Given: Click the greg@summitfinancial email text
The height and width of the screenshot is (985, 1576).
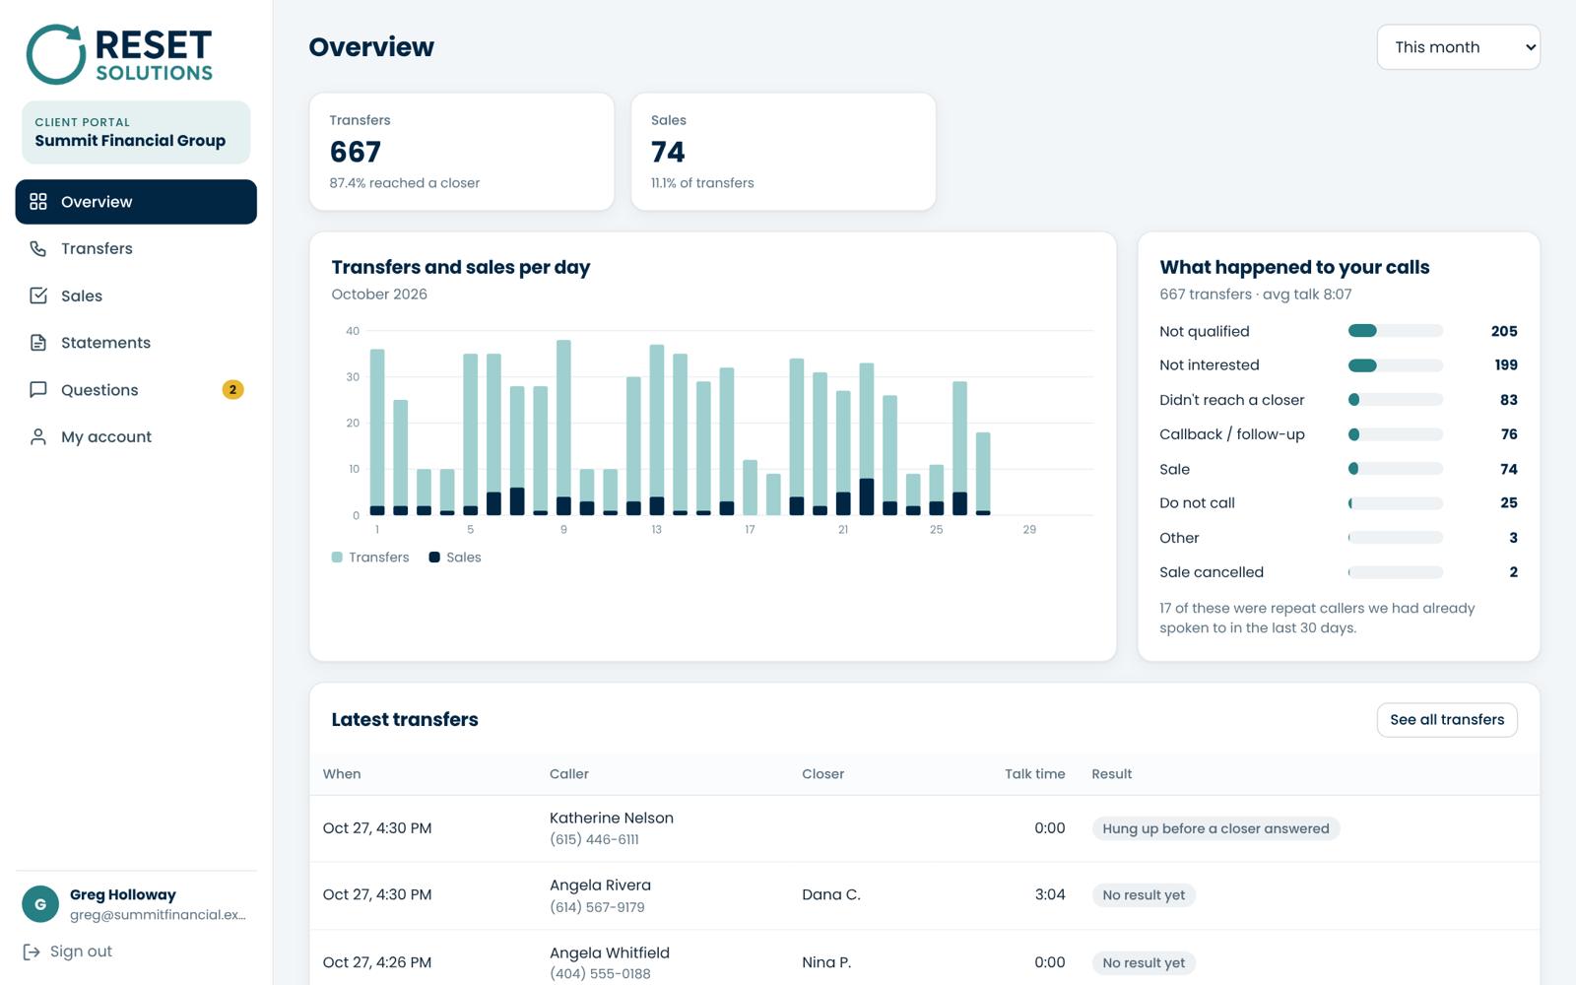Looking at the screenshot, I should [158, 915].
